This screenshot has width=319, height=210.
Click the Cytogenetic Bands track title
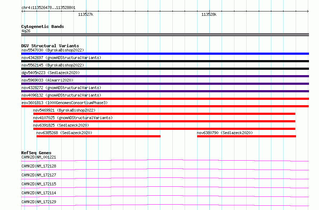tap(43, 26)
